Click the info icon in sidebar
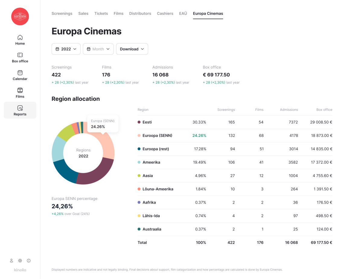The image size is (344, 279). [x=29, y=261]
